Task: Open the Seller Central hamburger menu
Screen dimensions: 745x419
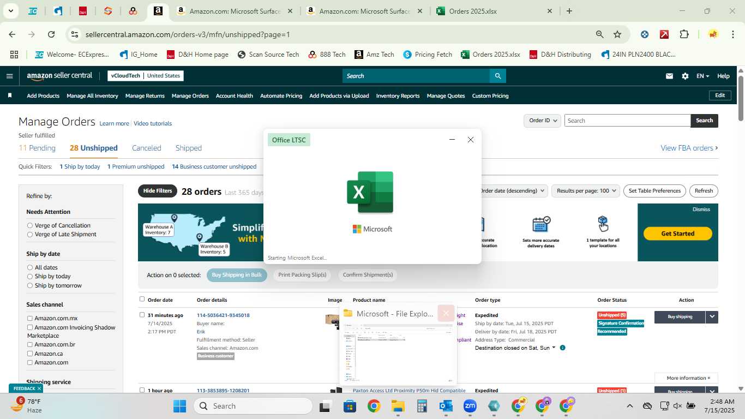Action: click(x=9, y=76)
